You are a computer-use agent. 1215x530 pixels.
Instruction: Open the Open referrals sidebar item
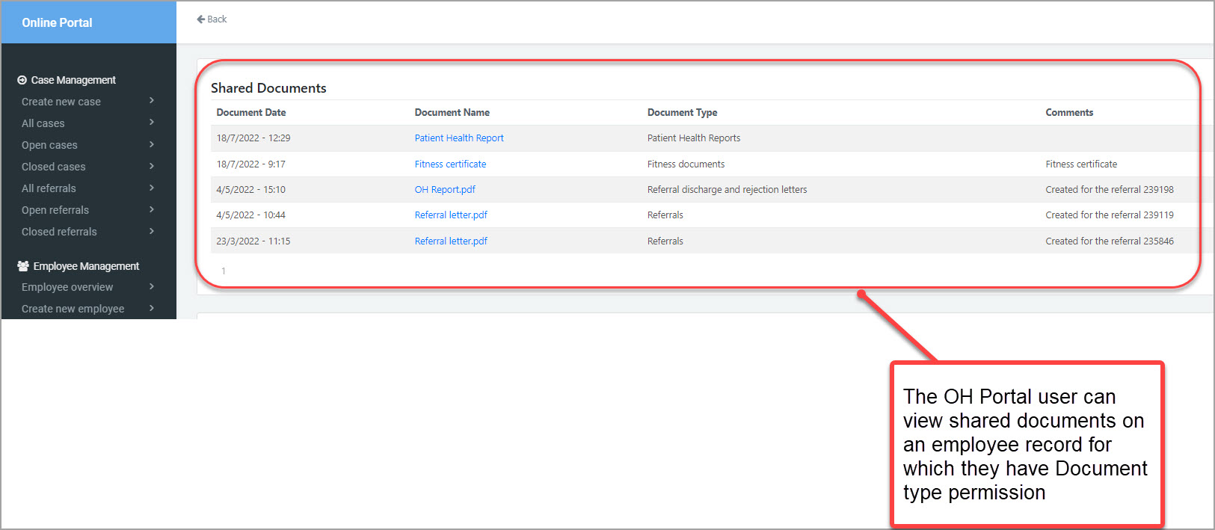click(55, 210)
